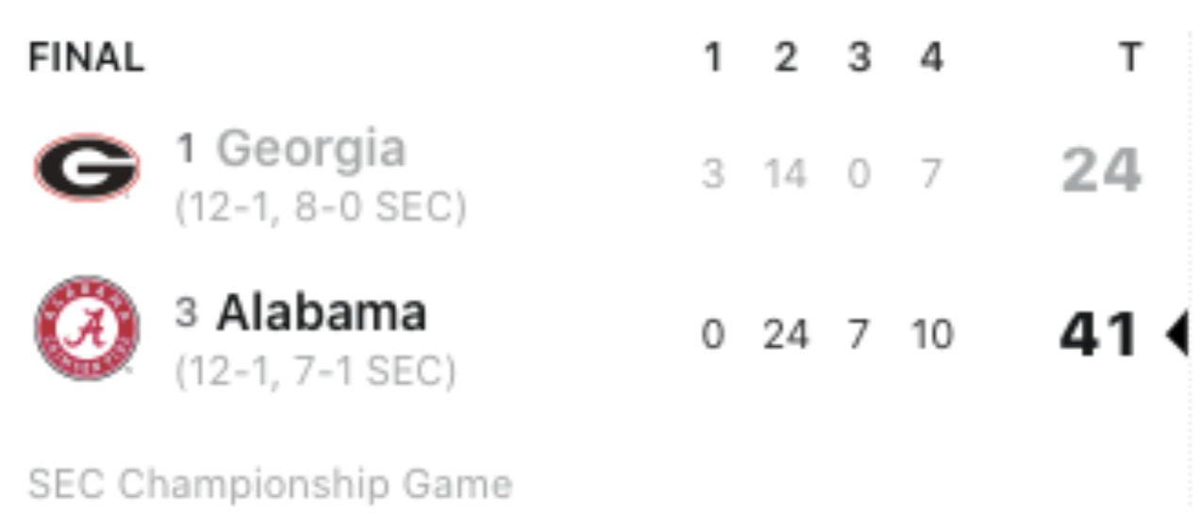Open the Georgia team link
Image resolution: width=1202 pixels, height=528 pixels.
tap(311, 151)
